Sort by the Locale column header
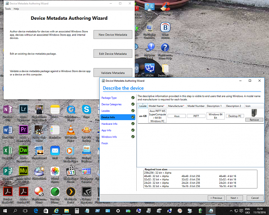 point(143,106)
